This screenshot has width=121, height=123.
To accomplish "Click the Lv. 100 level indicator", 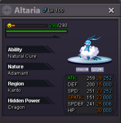I will coord(56,10).
